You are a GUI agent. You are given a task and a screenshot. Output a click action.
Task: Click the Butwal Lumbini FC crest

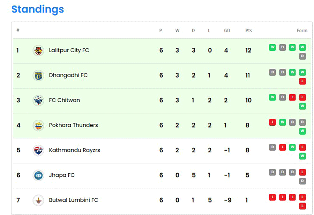(x=38, y=200)
